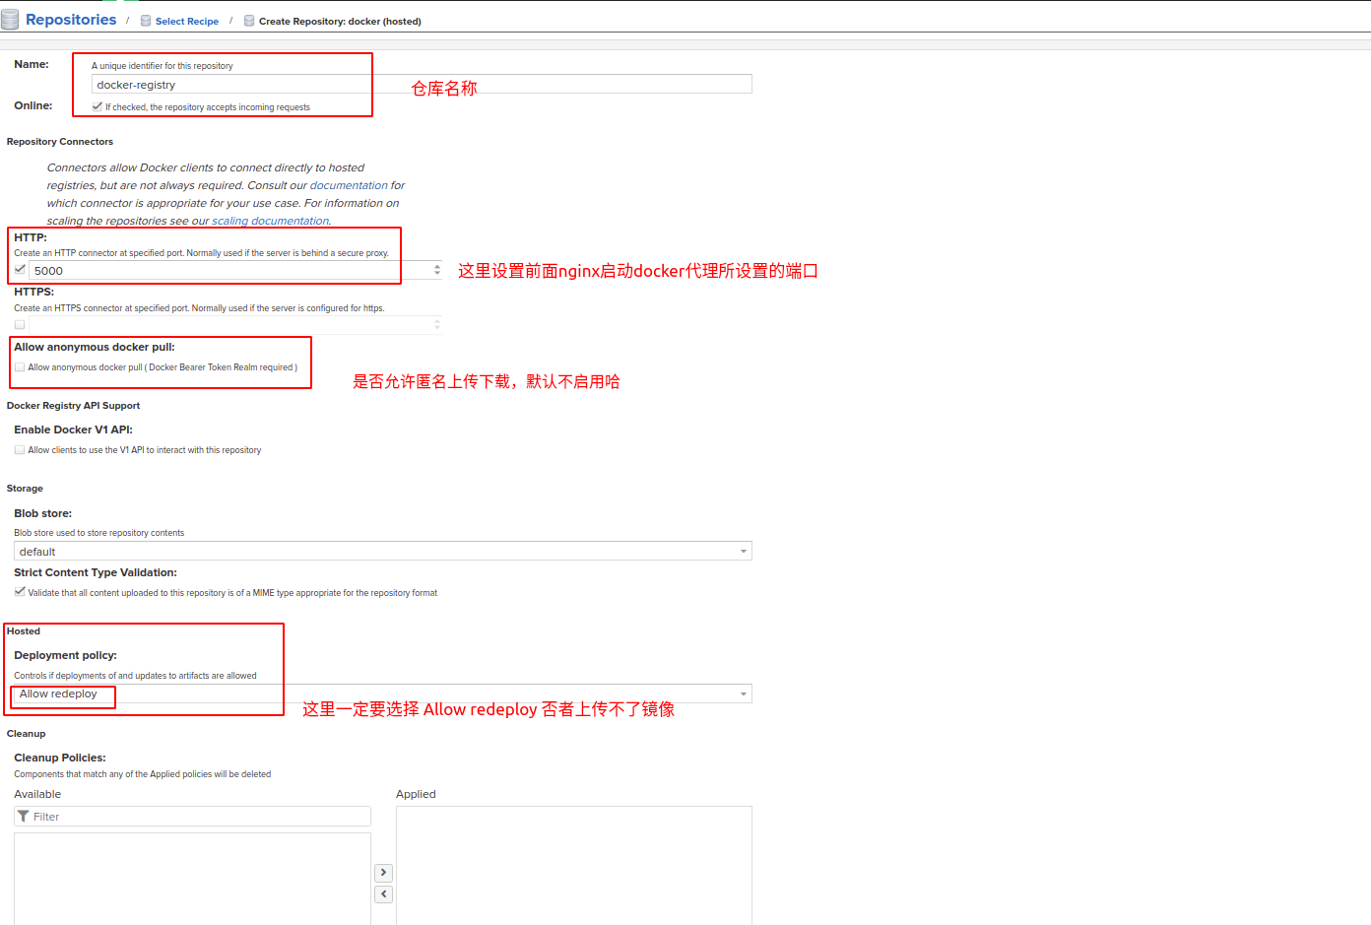Click the Create Repository: docker (hosted) breadcrumb

coord(340,21)
